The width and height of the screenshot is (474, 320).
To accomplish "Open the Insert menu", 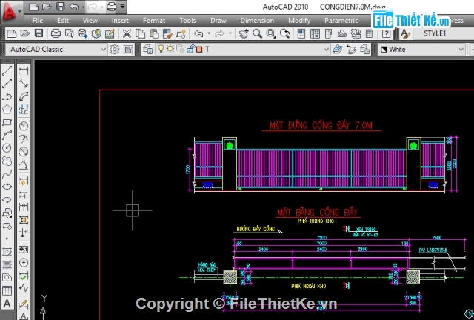I will coord(120,20).
